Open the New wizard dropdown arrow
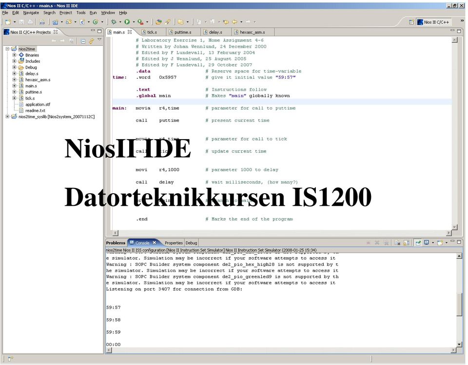Image resolution: width=468 pixels, height=365 pixels. coord(14,22)
